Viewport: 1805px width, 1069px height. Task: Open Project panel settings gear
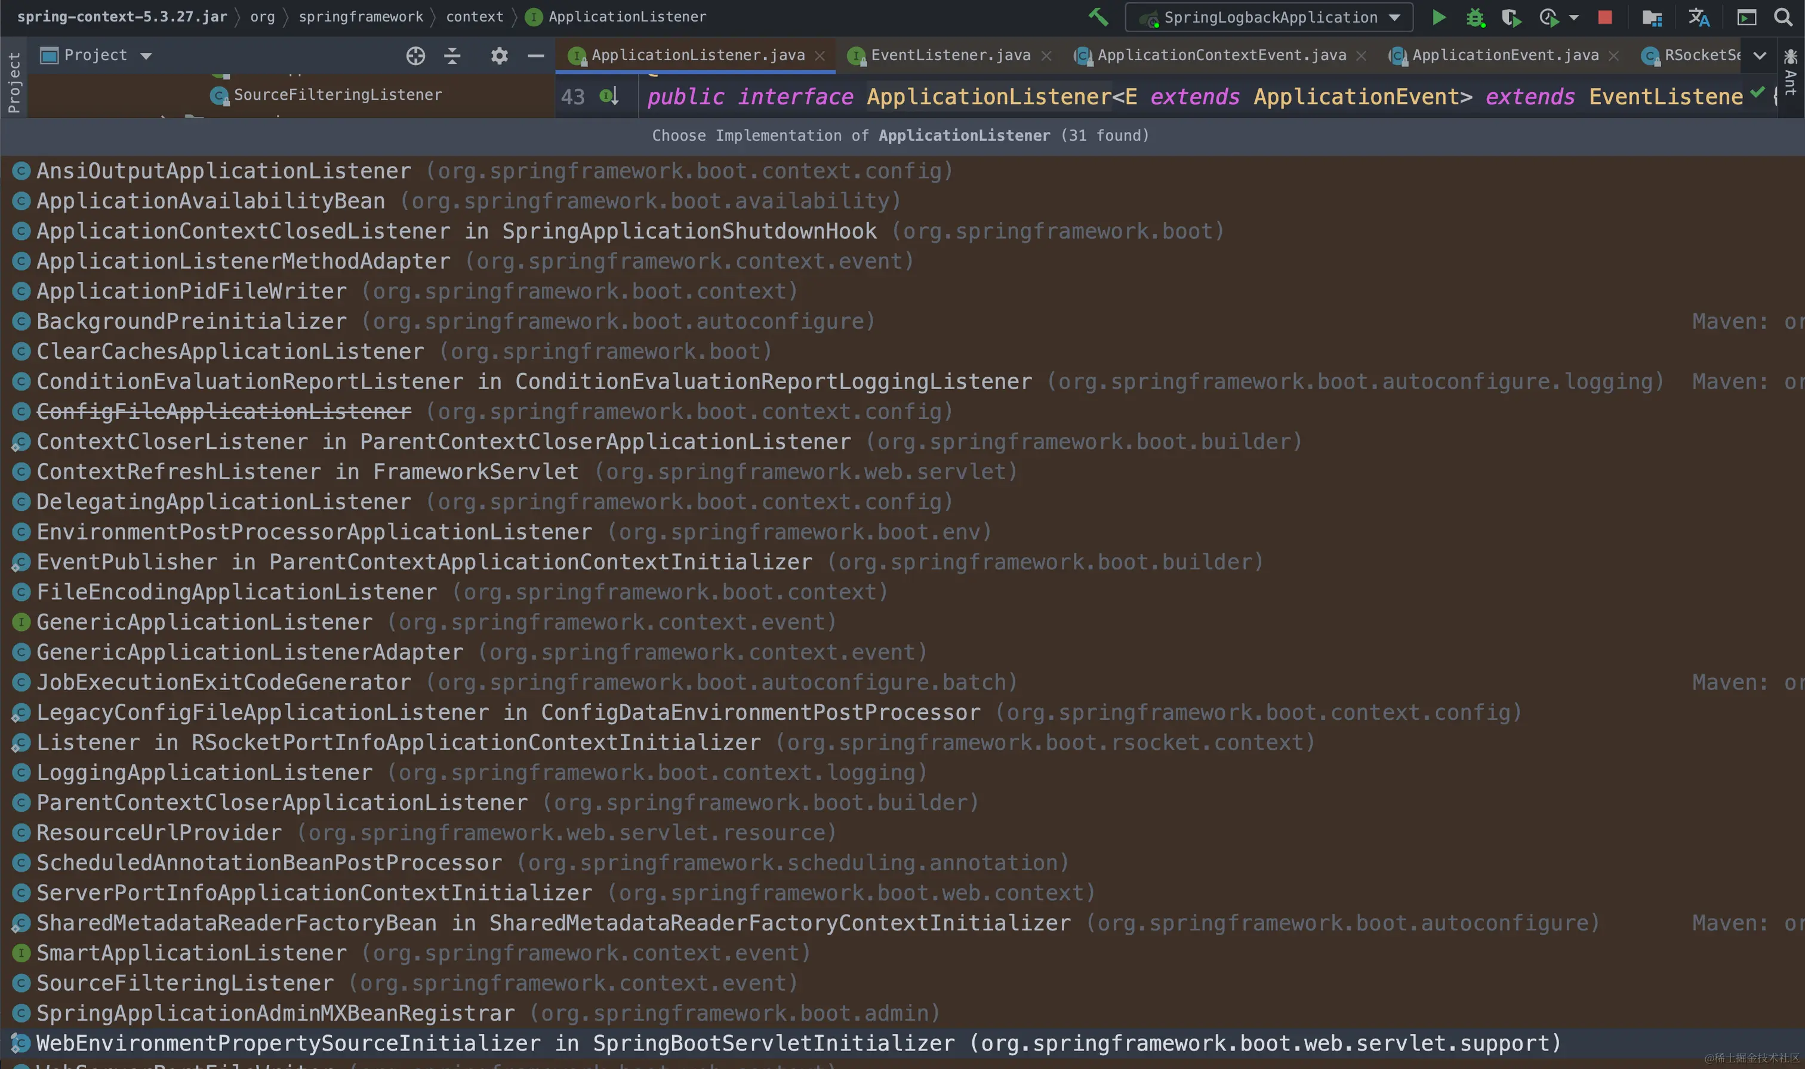click(x=499, y=56)
